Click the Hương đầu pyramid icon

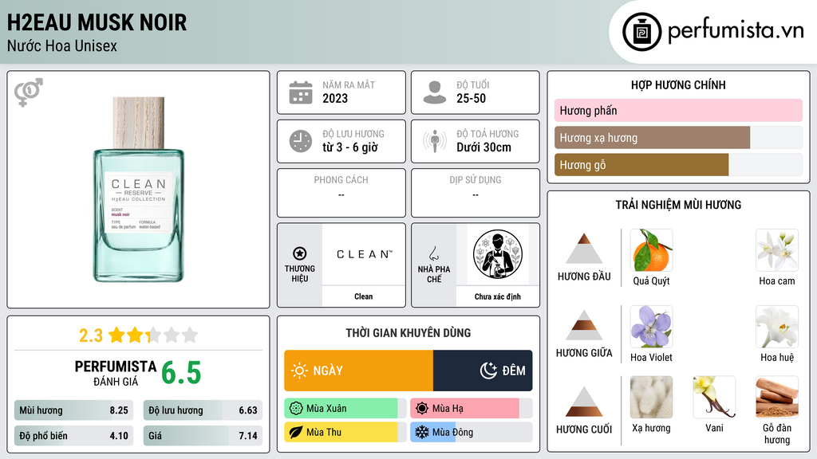(x=584, y=249)
